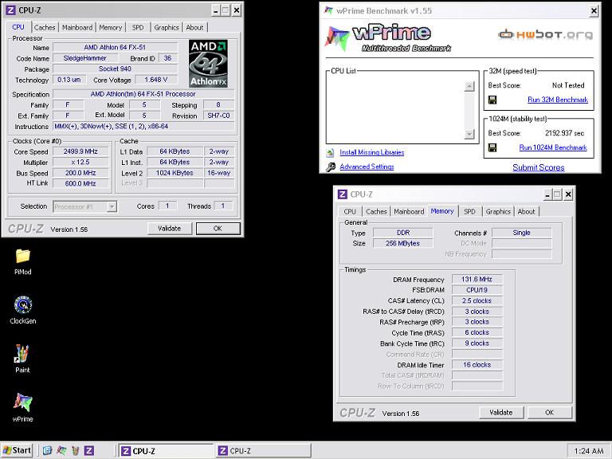Screen dimensions: 612x459
Task: Switch to first CPU-Z taskbar button
Action: [166, 451]
